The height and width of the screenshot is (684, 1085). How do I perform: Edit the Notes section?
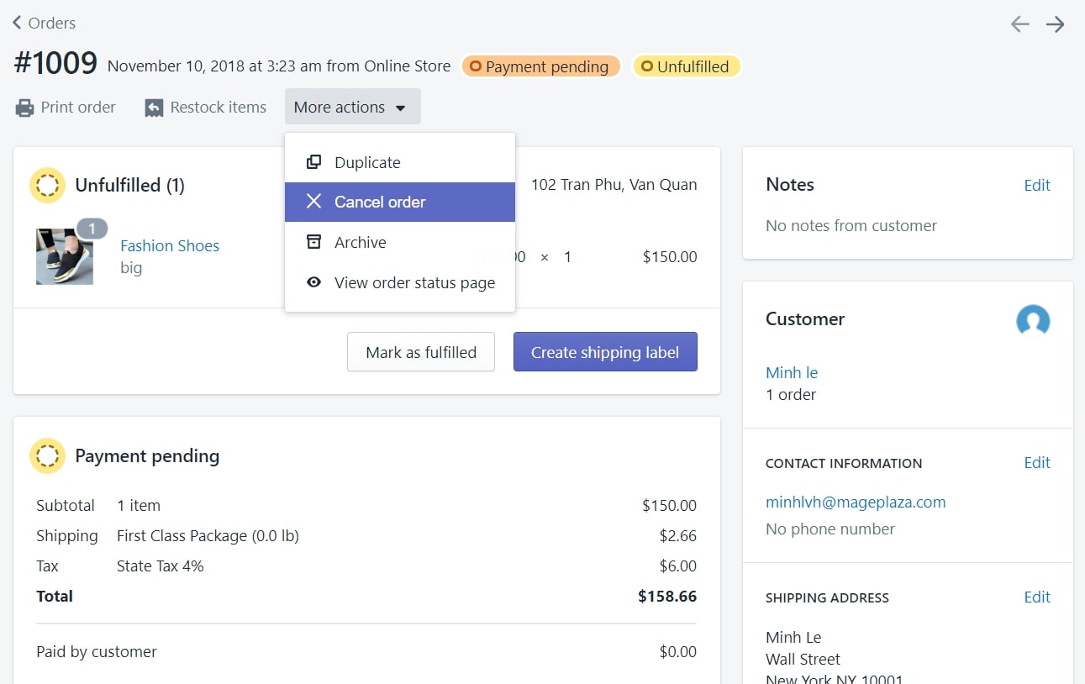1037,185
